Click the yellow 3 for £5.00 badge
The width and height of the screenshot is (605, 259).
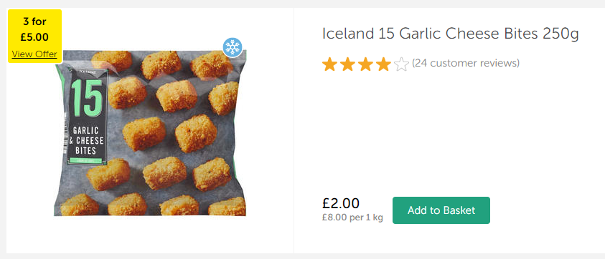[x=34, y=36]
